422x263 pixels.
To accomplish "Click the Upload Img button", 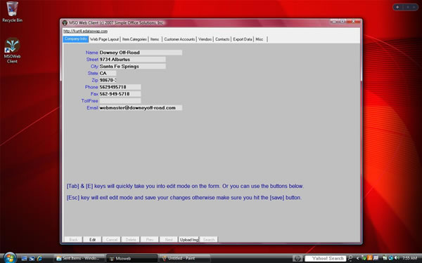I will (188, 239).
